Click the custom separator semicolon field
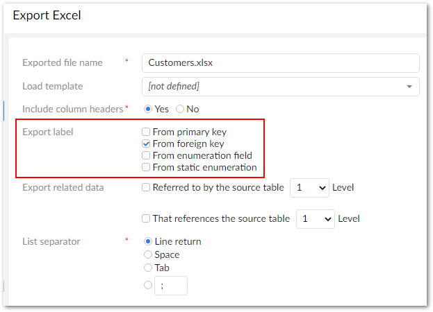This screenshot has width=433, height=312. coord(170,286)
